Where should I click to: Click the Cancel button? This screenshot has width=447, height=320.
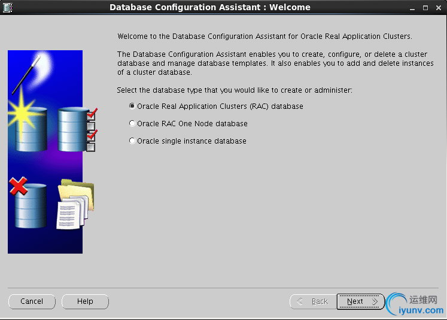[32, 301]
